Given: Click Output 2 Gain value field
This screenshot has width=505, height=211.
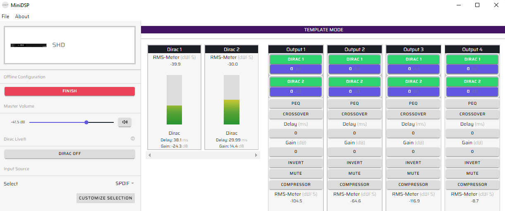Looking at the screenshot, I should click(354, 152).
